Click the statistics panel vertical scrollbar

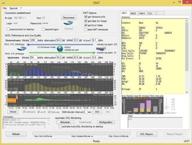pyautogui.click(x=187, y=47)
